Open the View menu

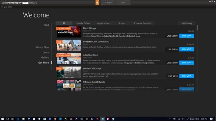point(6,7)
